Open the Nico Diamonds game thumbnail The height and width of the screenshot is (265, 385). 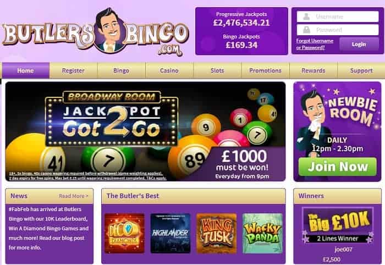(x=124, y=233)
